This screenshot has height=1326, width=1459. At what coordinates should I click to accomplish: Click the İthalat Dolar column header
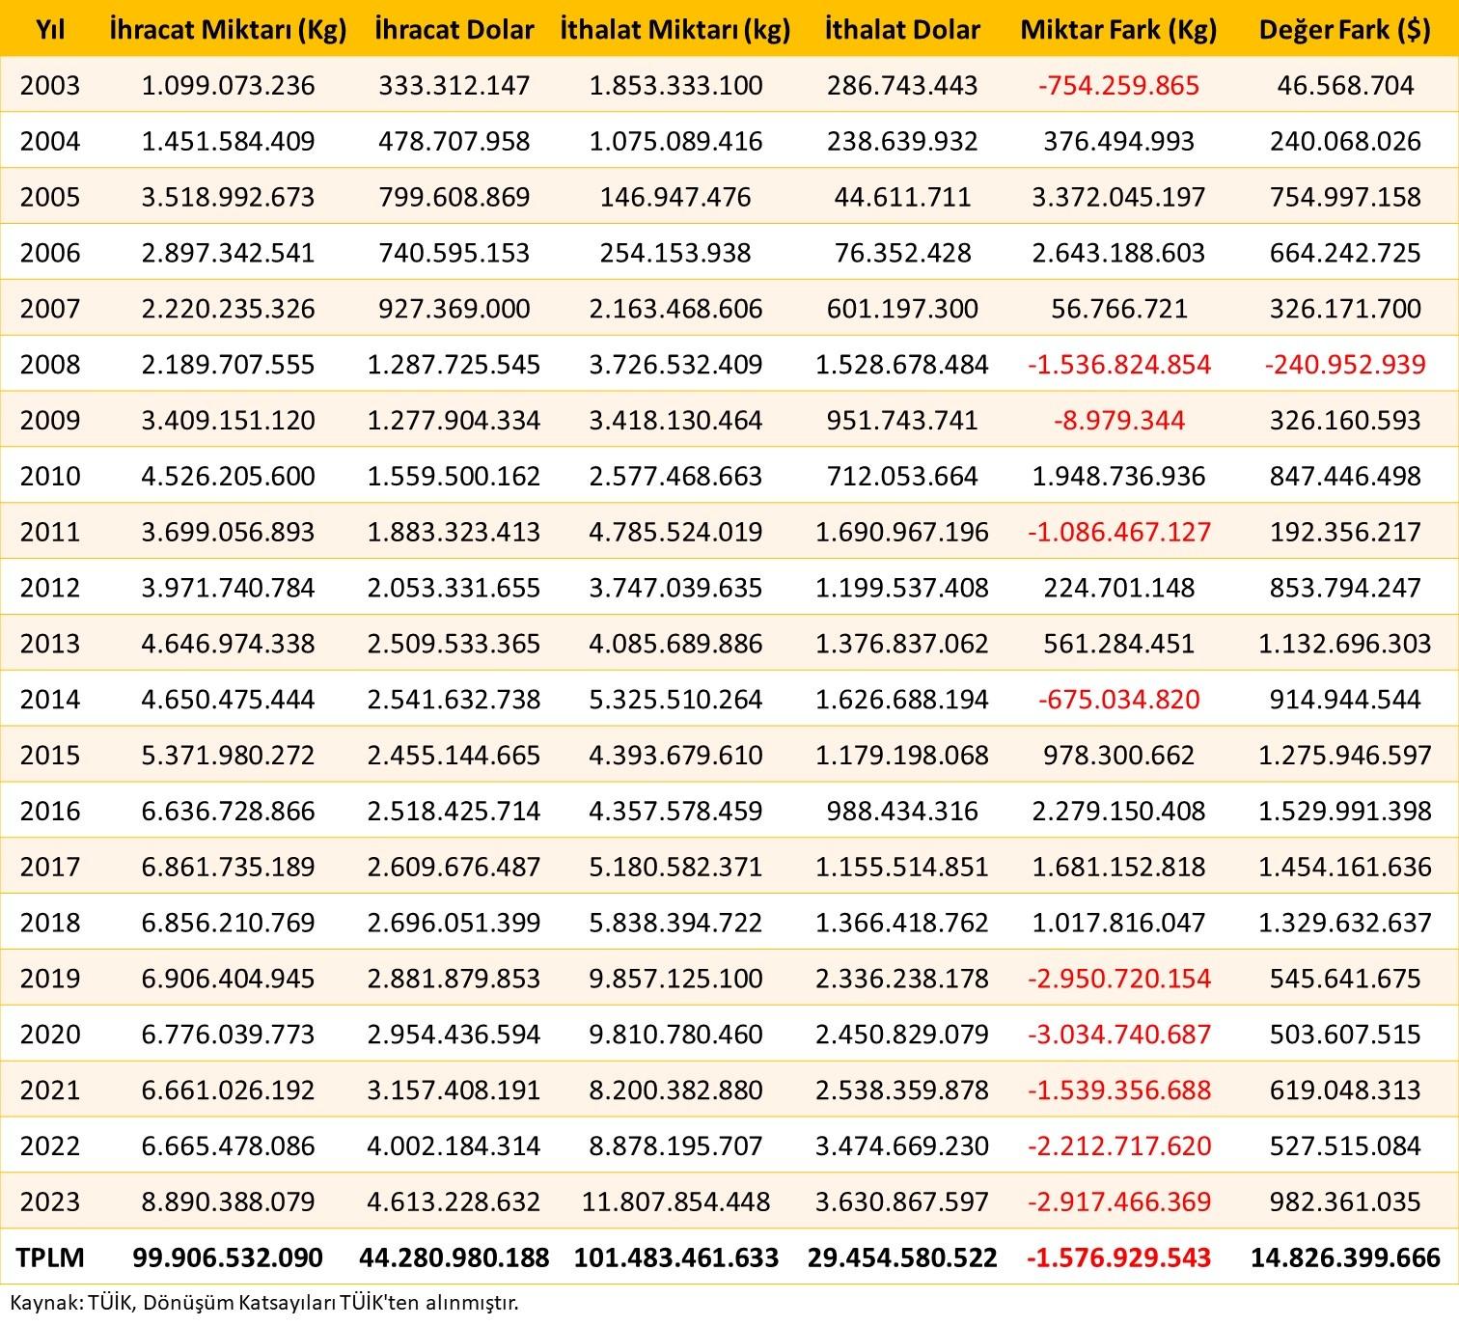[x=902, y=29]
